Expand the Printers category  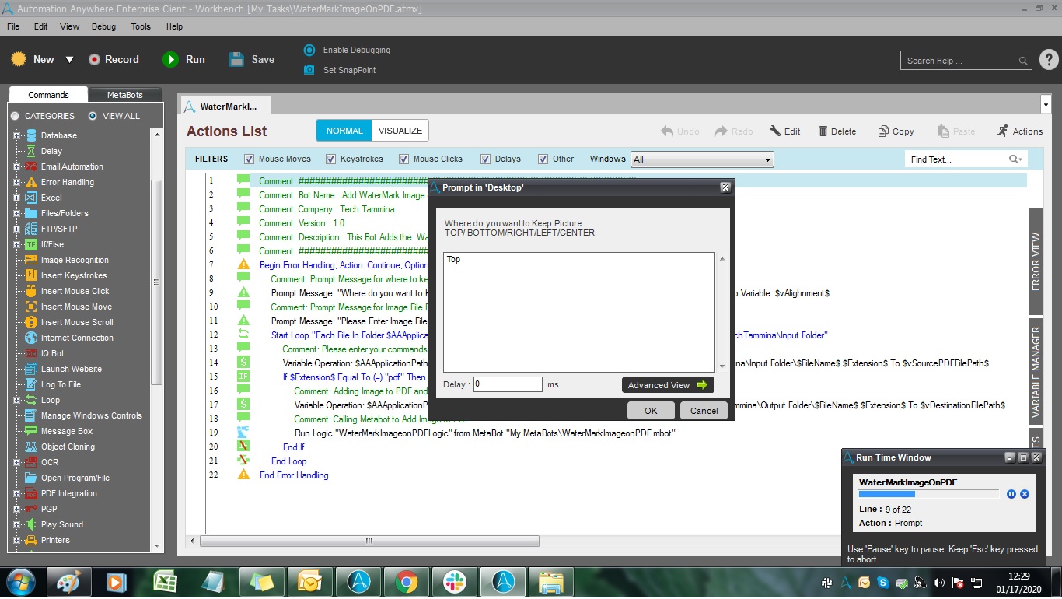tap(16, 540)
